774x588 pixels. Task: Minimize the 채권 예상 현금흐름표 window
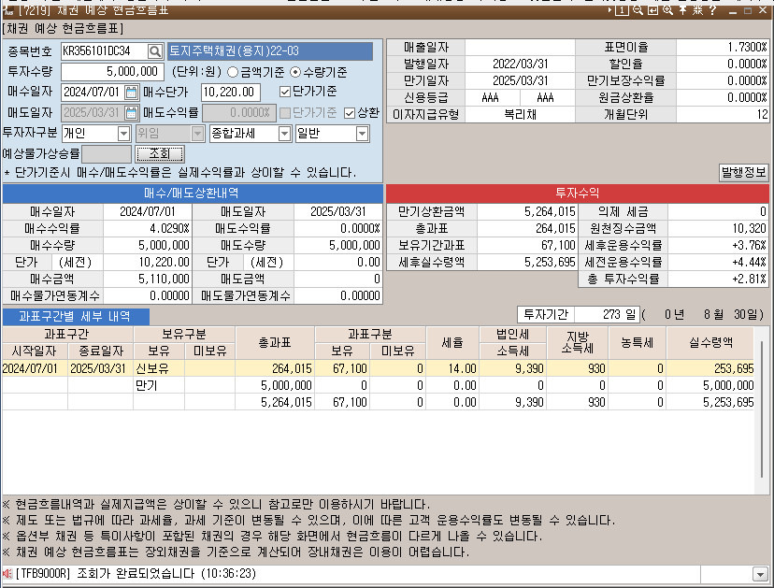pyautogui.click(x=733, y=11)
